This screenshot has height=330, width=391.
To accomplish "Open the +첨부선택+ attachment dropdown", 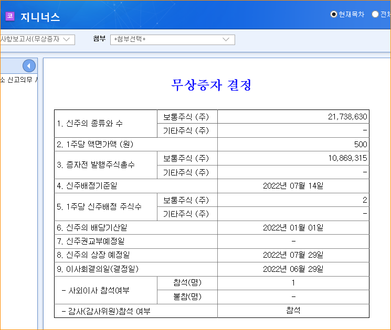I will 173,40.
